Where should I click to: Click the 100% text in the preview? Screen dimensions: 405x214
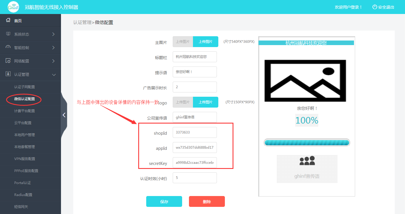(307, 120)
